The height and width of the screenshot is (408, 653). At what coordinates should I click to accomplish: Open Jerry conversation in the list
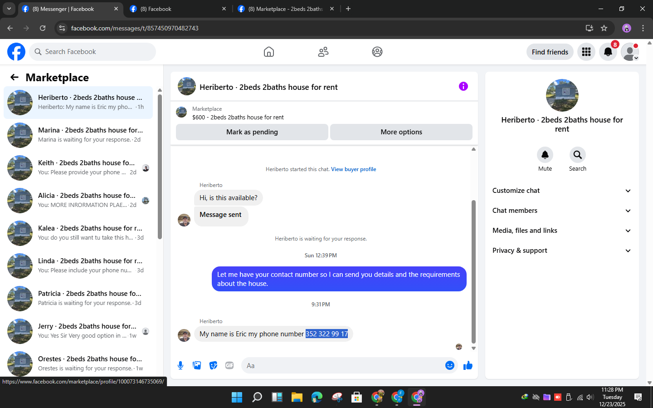pos(78,331)
